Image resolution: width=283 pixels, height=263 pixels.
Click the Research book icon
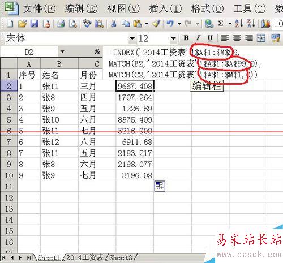[99, 24]
